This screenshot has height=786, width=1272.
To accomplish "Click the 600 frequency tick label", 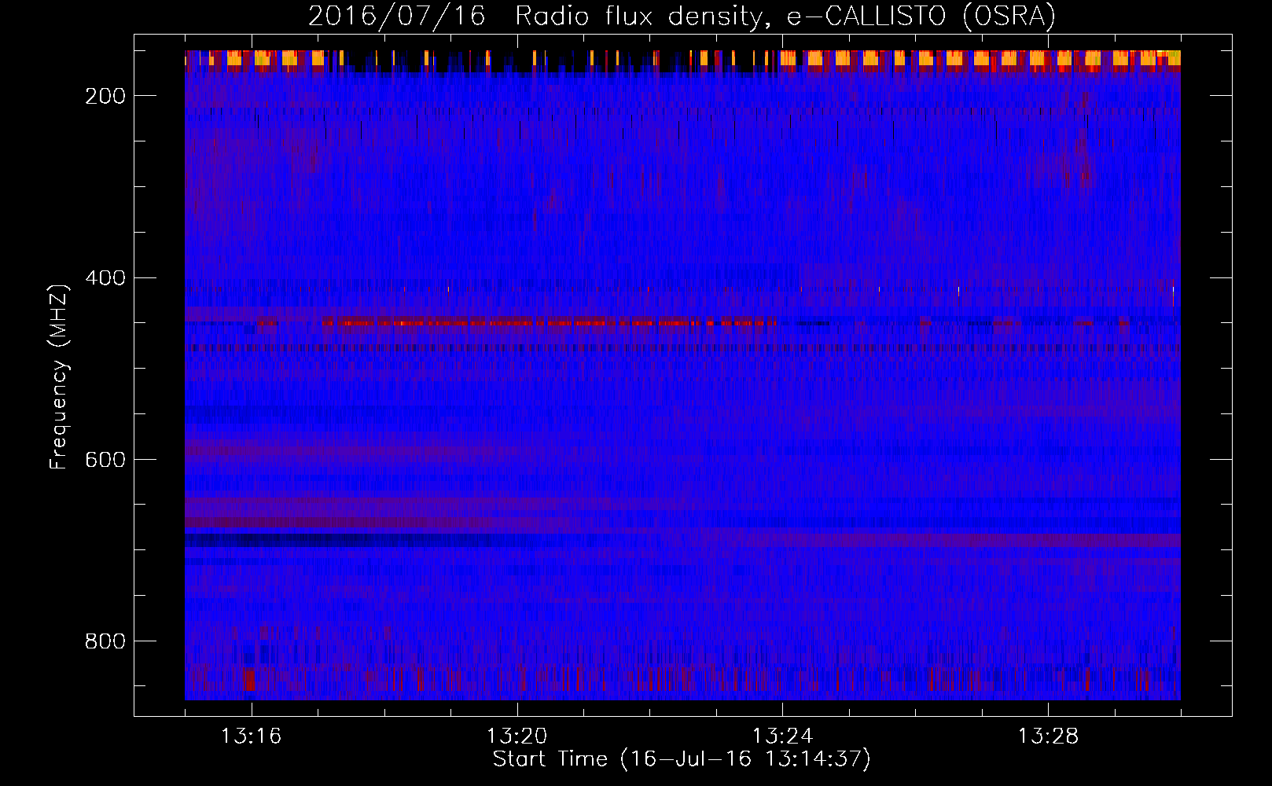I will pyautogui.click(x=105, y=460).
